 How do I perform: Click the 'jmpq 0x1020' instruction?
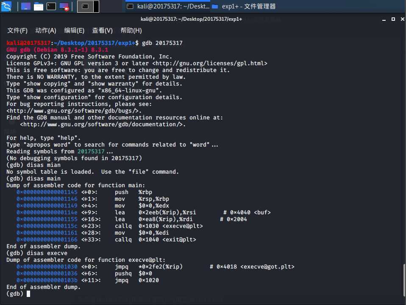click(137, 280)
